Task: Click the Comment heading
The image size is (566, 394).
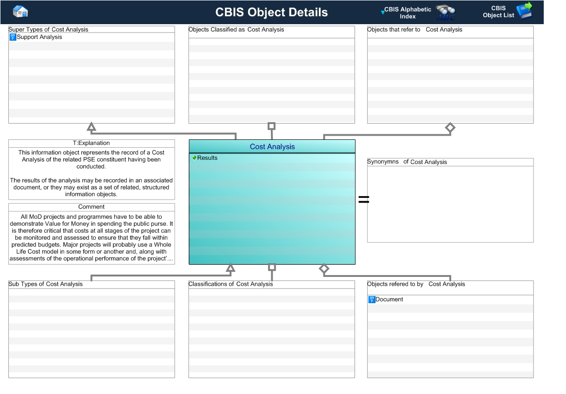Action: click(92, 207)
